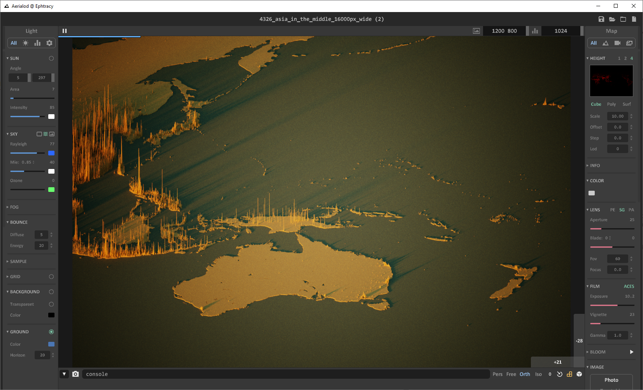Toggle the GROUND radio button on
The height and width of the screenshot is (390, 643).
pos(51,332)
